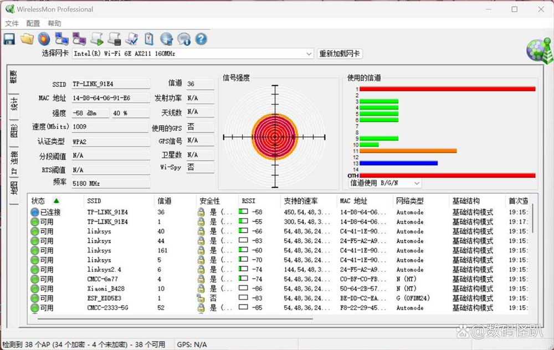Click the red target icon in toolbar

(44, 39)
